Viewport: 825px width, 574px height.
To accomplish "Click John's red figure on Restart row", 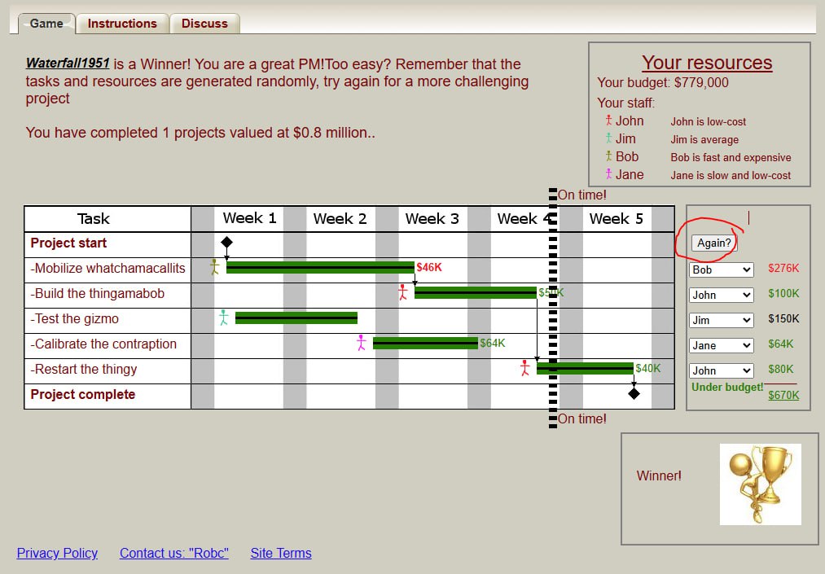I will click(x=525, y=368).
